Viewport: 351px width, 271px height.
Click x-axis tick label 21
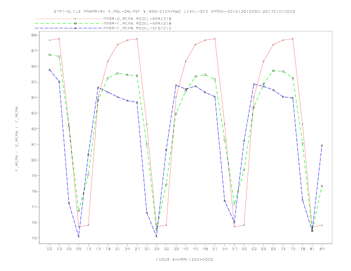117,249
